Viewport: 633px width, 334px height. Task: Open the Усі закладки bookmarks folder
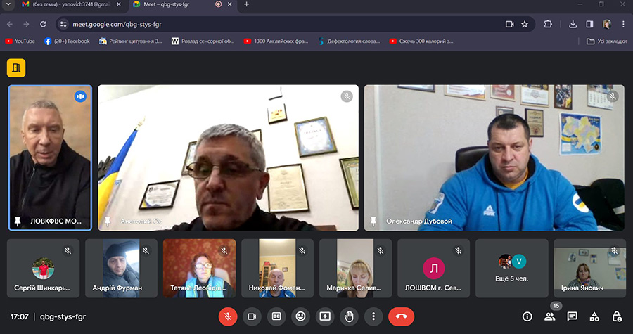[x=606, y=41]
